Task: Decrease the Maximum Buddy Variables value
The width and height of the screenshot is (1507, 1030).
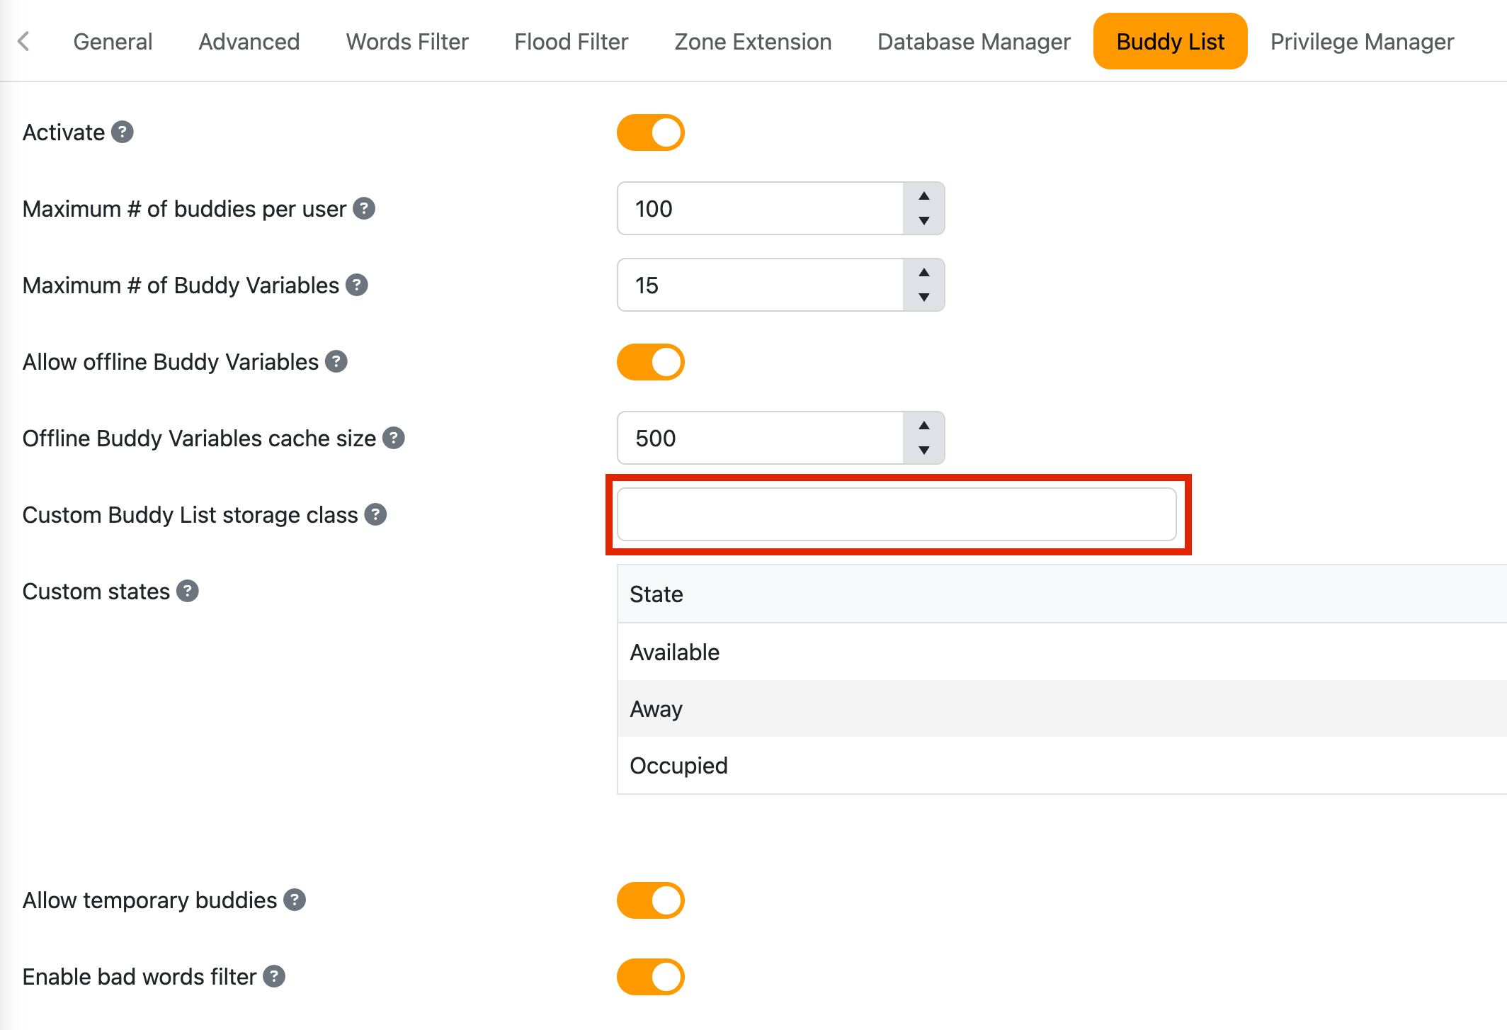Action: [924, 298]
